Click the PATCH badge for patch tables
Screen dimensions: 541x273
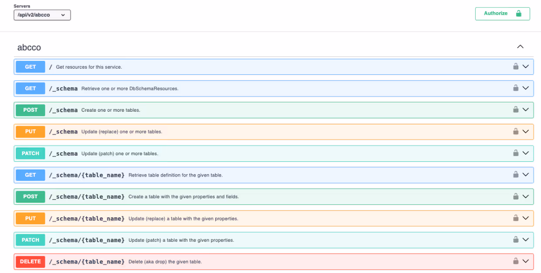pos(30,153)
